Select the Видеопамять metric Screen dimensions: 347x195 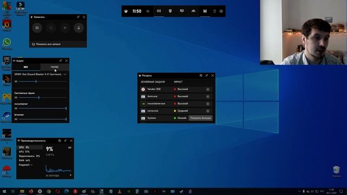click(x=30, y=156)
